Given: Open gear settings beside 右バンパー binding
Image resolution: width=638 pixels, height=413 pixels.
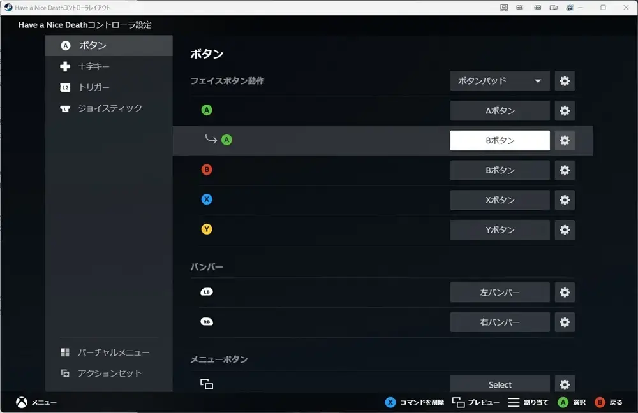Looking at the screenshot, I should [565, 322].
